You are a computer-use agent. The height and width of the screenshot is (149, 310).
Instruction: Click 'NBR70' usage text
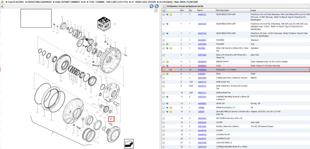[x=254, y=78]
